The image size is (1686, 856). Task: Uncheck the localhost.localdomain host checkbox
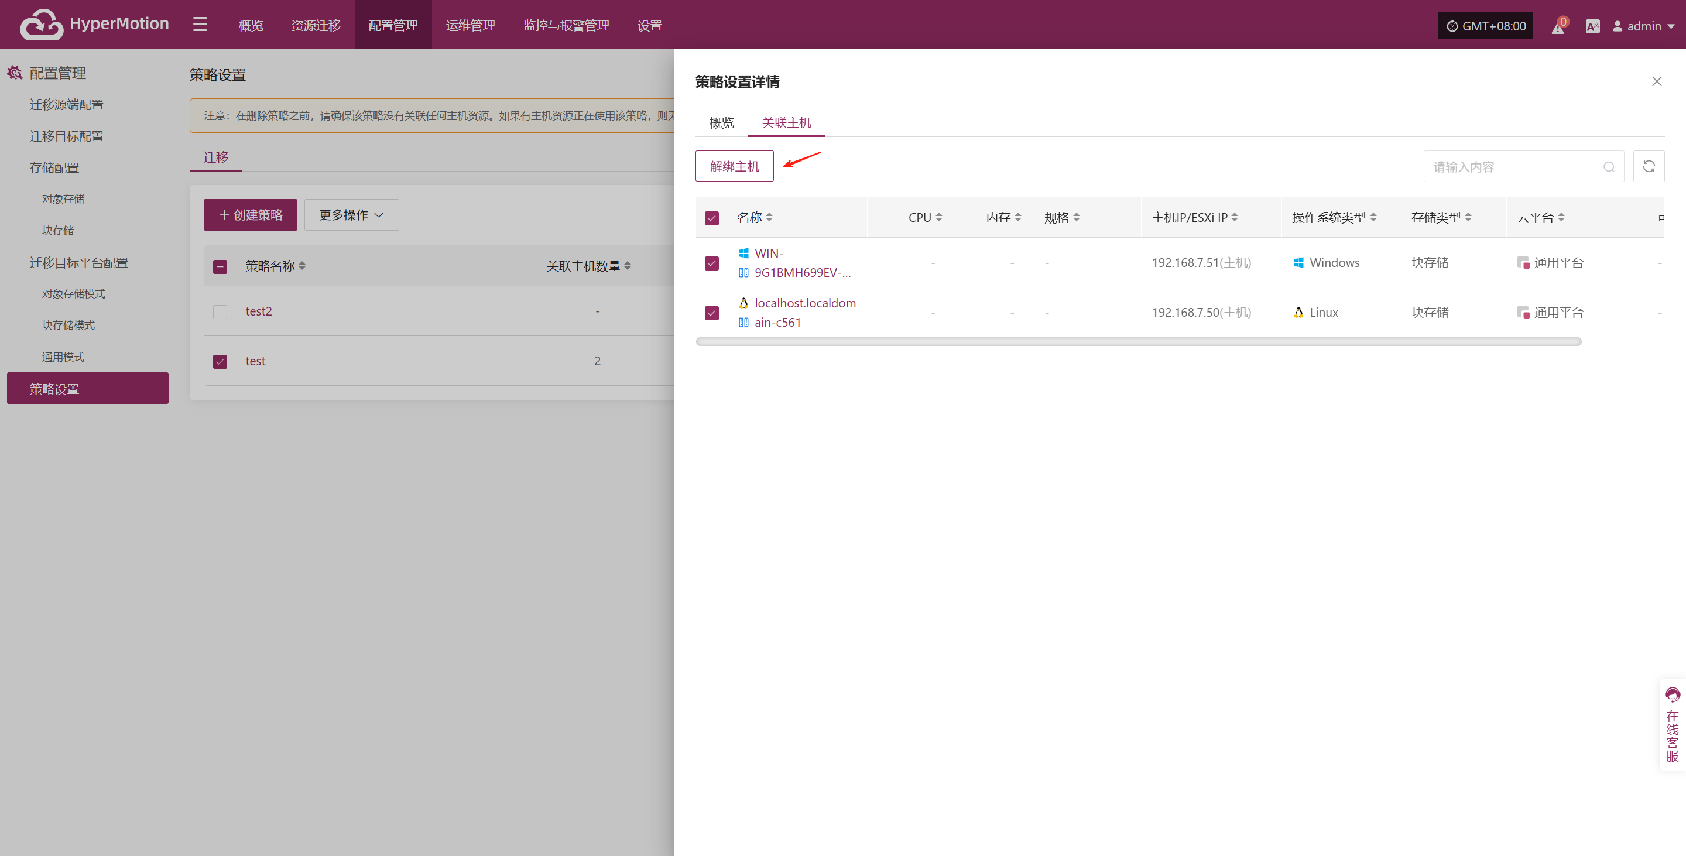(711, 313)
